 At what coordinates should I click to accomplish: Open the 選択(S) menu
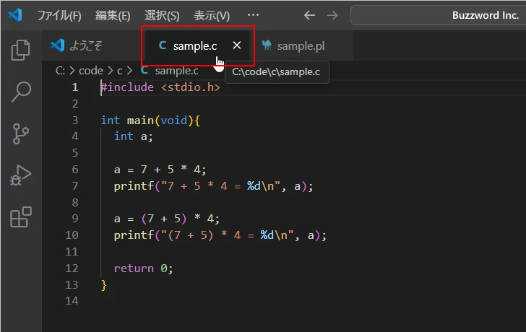tap(162, 15)
